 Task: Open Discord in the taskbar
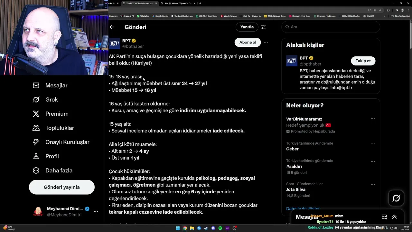(213, 228)
